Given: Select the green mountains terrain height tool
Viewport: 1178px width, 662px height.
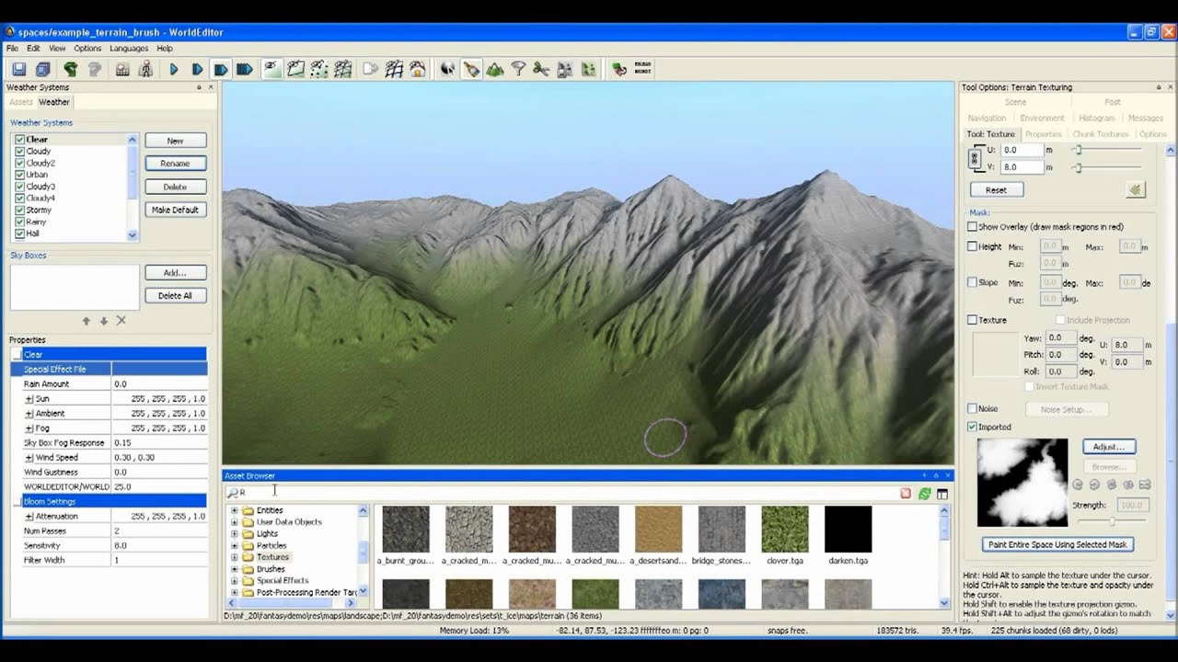Looking at the screenshot, I should click(x=495, y=69).
